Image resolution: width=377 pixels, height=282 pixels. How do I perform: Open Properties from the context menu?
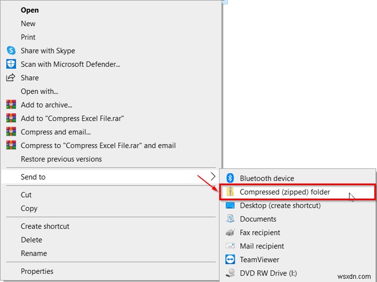[111, 271]
